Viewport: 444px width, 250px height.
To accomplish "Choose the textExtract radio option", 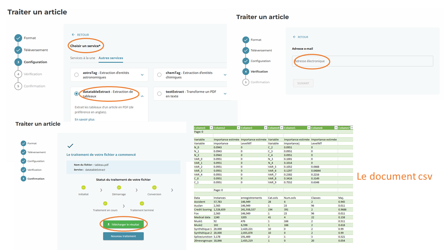I will [x=159, y=94].
